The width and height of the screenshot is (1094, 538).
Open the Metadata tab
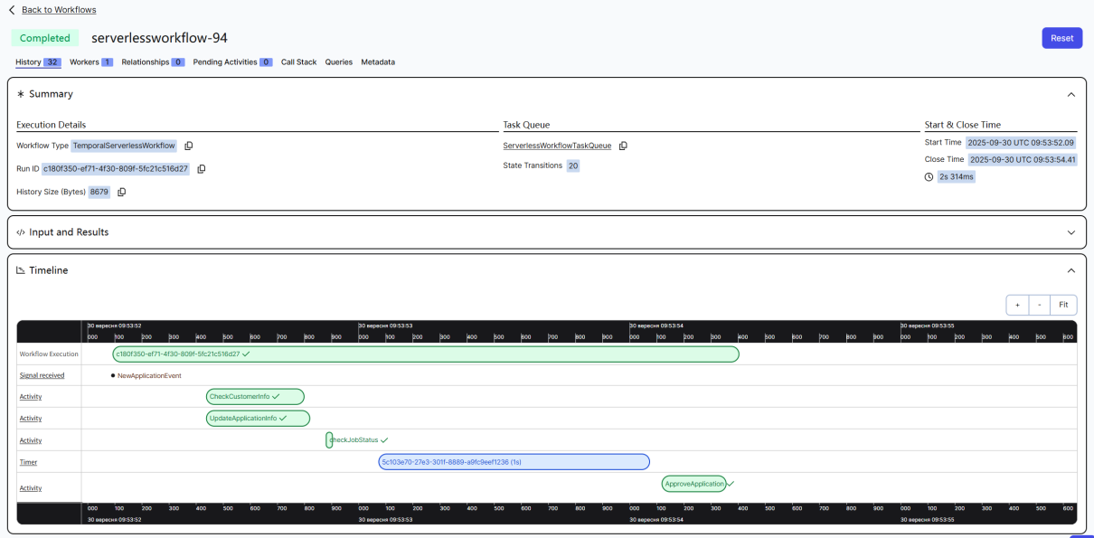pyautogui.click(x=377, y=62)
